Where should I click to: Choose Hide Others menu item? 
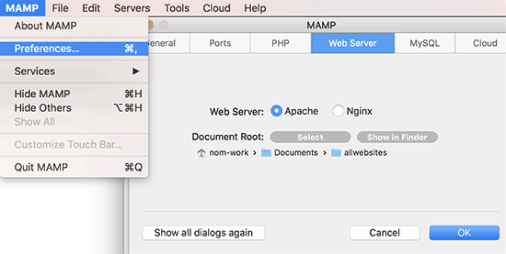click(74, 108)
